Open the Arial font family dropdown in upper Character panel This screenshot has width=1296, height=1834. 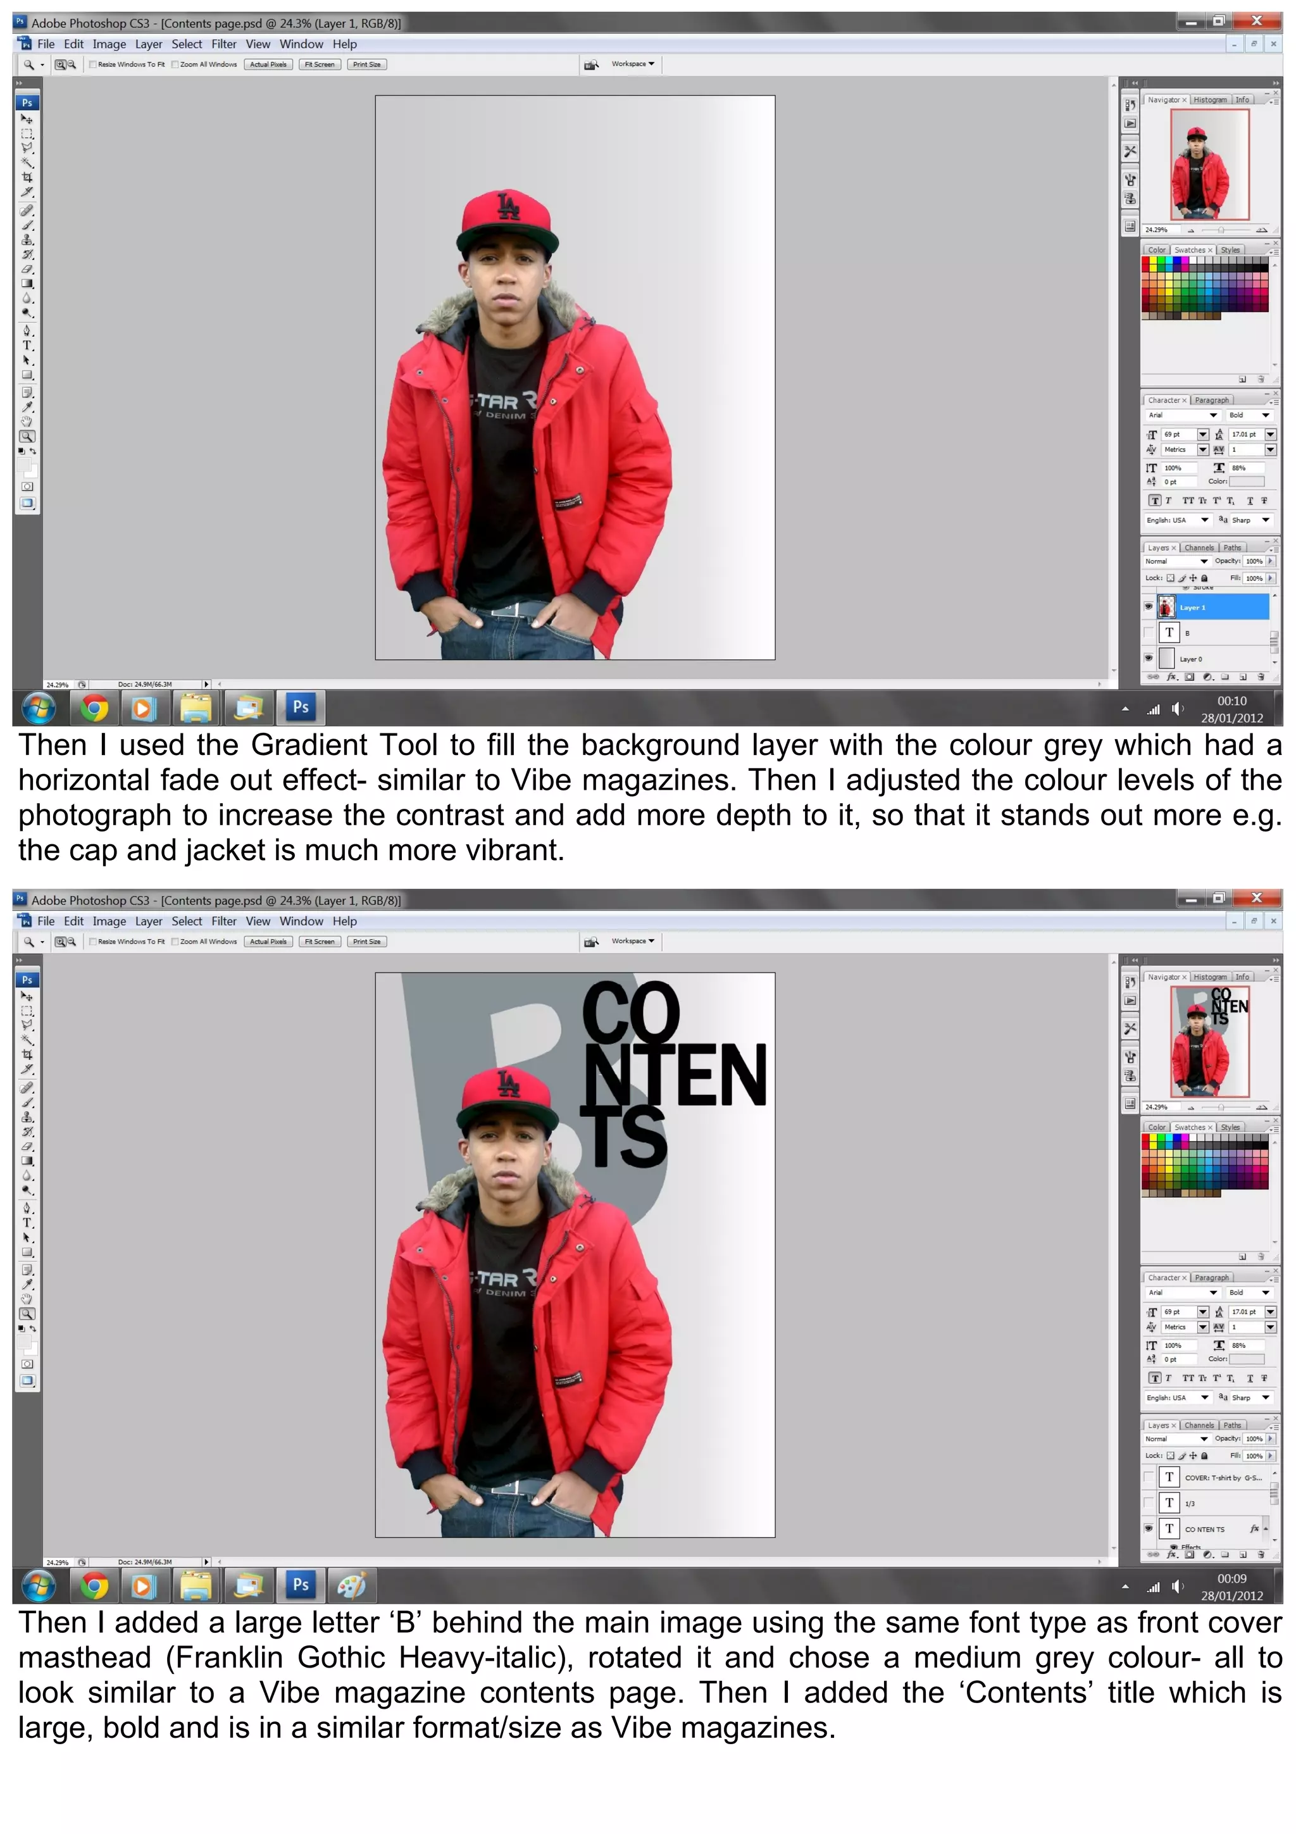point(1183,415)
